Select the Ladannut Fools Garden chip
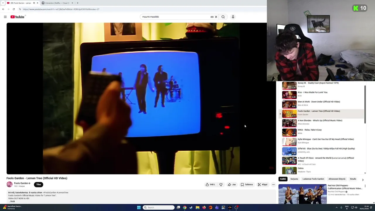Screen dimensions: 375x211 313,179
